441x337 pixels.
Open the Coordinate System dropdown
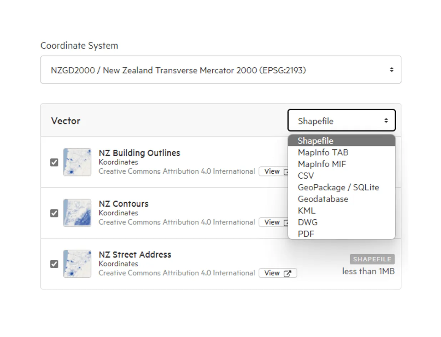click(x=221, y=70)
